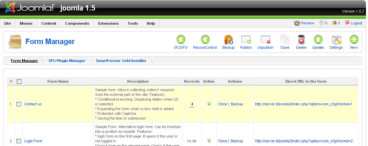Click the '#' column header
This screenshot has height=146, width=368.
pos(11,81)
